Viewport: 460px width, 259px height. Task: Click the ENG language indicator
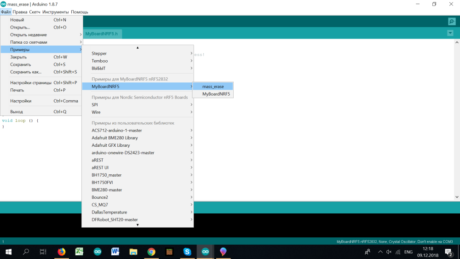[x=408, y=252]
